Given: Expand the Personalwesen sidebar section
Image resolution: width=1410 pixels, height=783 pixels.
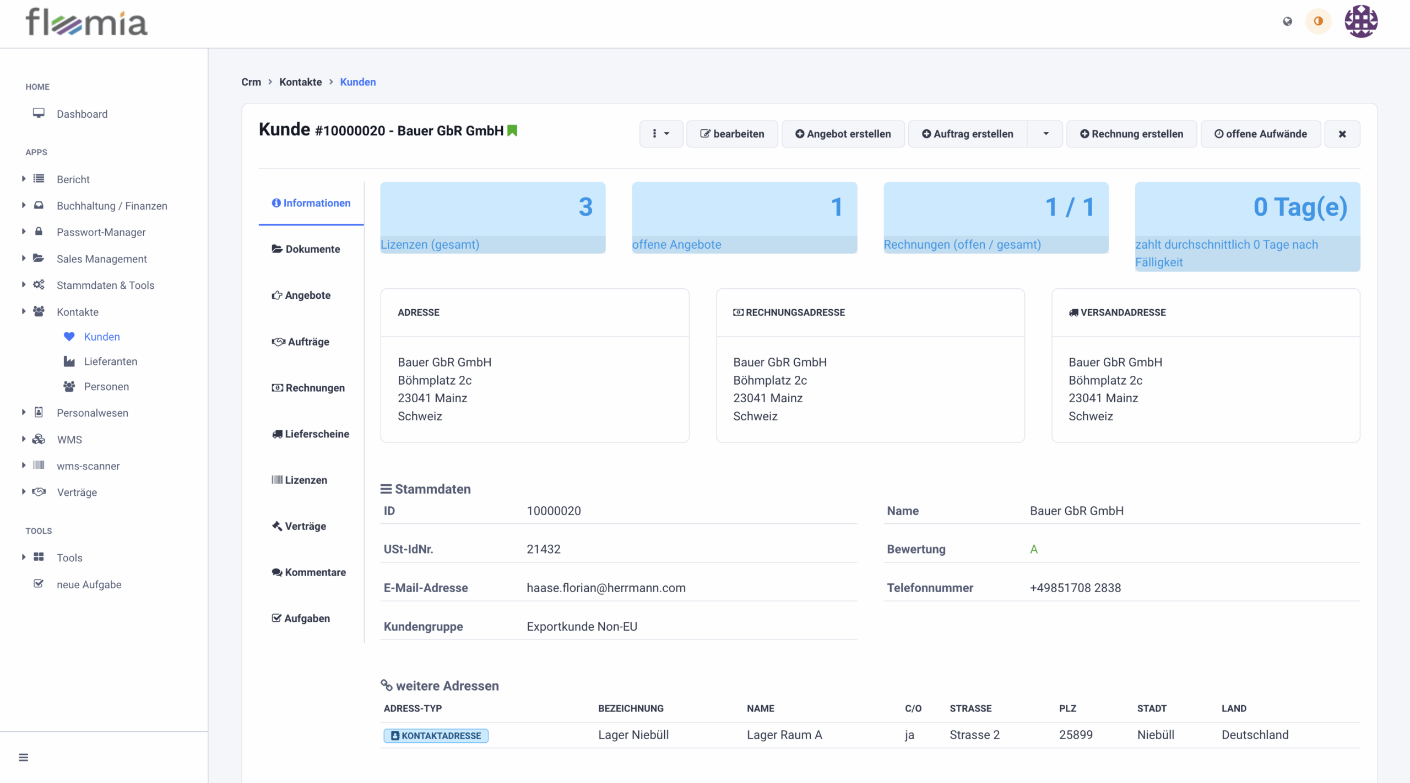Looking at the screenshot, I should (24, 413).
